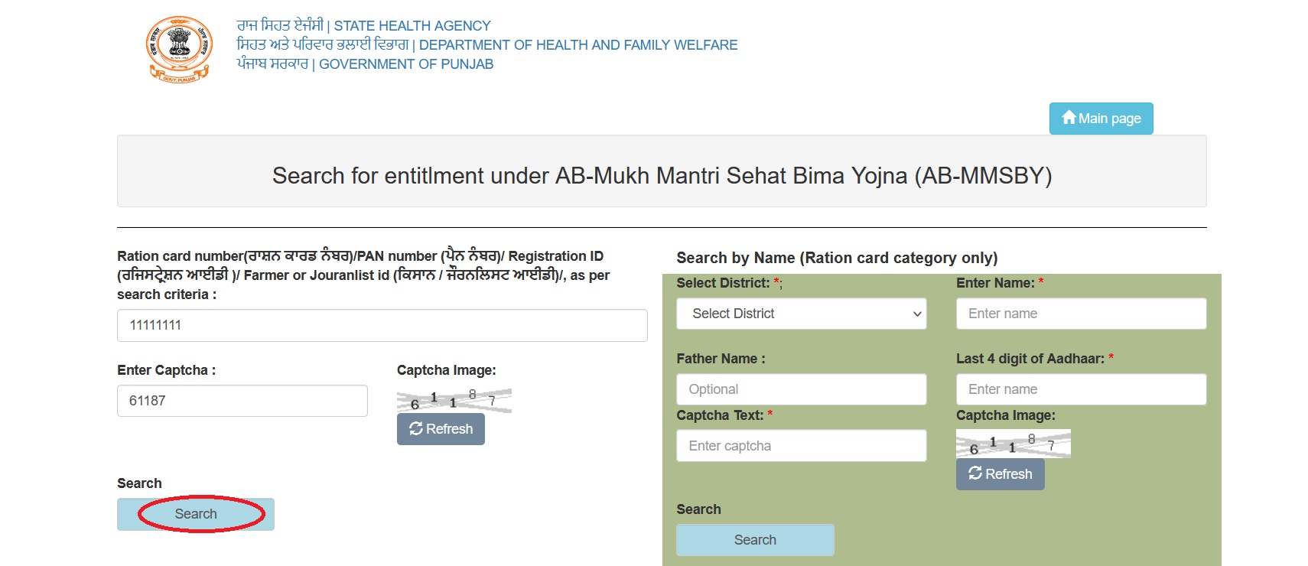Select the optional Father Name field
The width and height of the screenshot is (1308, 566).
point(801,389)
